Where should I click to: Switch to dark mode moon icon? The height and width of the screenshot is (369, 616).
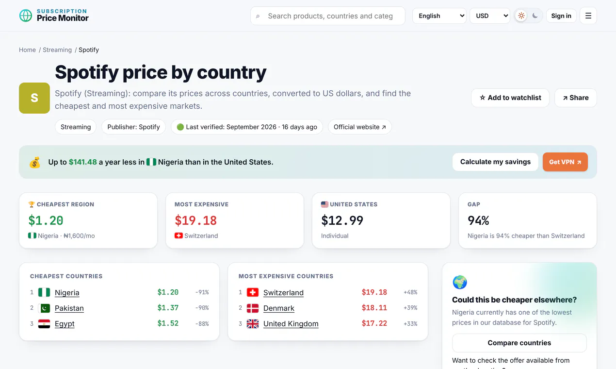tap(535, 16)
